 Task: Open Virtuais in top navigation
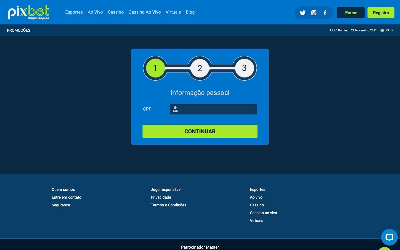173,12
